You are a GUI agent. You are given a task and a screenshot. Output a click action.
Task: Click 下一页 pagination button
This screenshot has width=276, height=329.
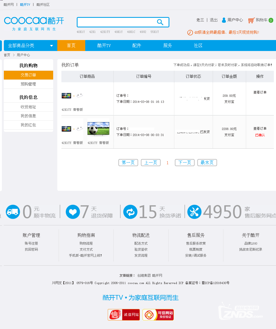[185, 163]
